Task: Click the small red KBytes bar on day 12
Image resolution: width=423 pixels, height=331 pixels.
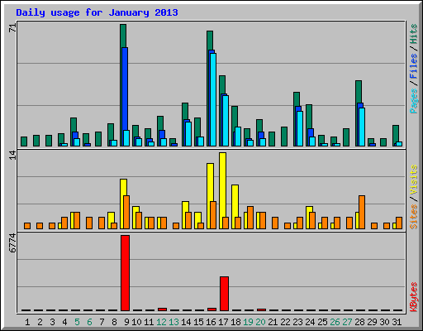Action: [x=162, y=309]
